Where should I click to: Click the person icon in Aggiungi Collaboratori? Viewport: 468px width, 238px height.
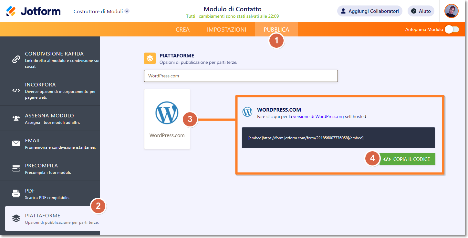pos(343,11)
